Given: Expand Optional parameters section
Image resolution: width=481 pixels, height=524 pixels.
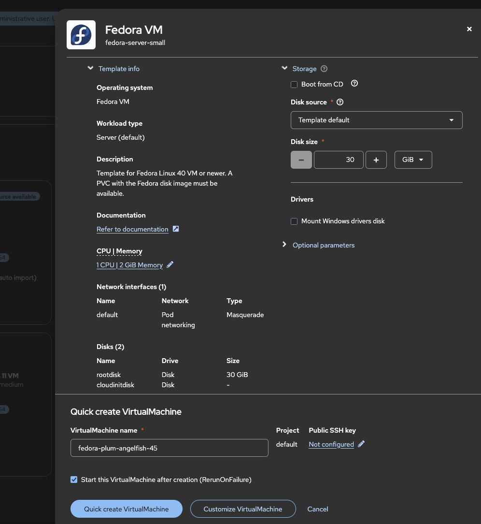Looking at the screenshot, I should point(324,245).
